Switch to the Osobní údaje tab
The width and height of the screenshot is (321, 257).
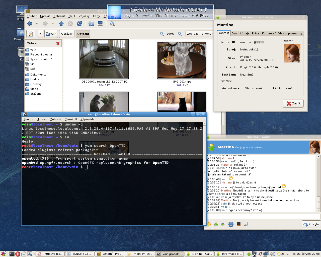pos(240,33)
